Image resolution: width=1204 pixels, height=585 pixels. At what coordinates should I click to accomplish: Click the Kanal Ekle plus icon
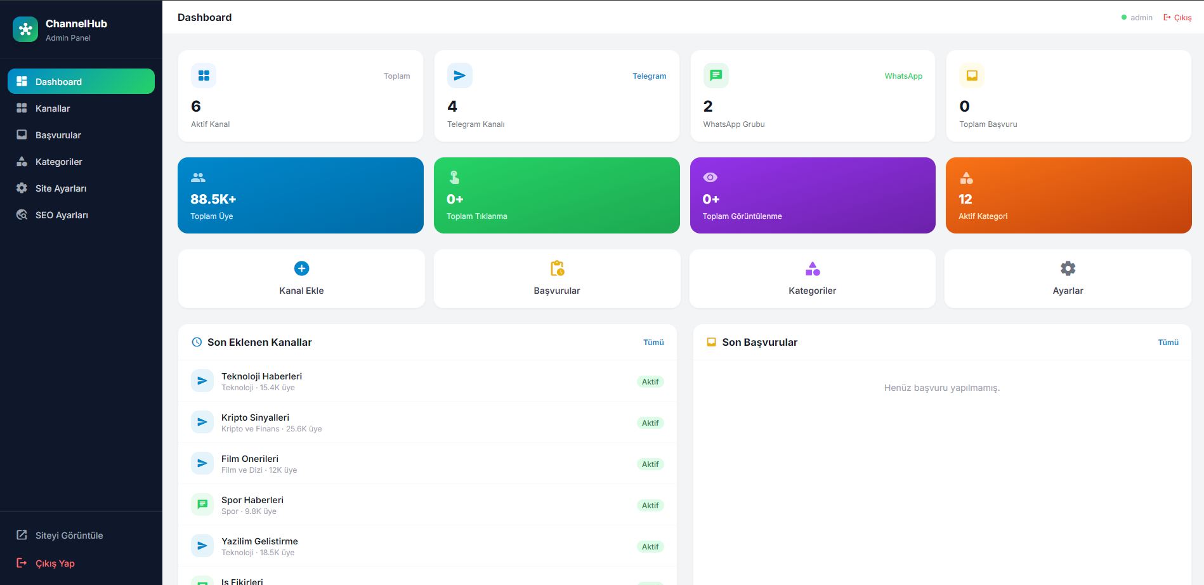coord(302,268)
